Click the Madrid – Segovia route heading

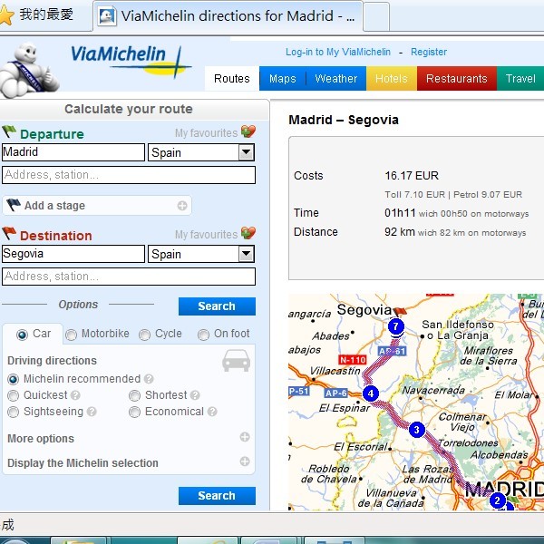click(344, 120)
